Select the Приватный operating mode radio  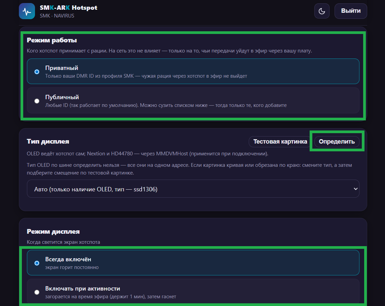[37, 72]
